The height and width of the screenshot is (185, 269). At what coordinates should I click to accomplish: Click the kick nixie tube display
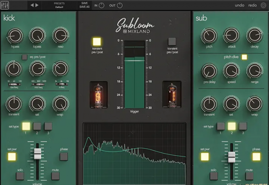[99, 95]
